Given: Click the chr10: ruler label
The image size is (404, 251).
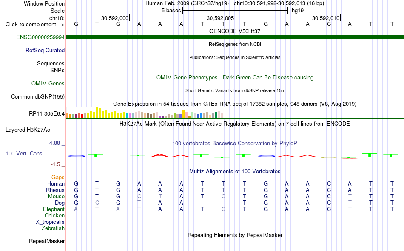Looking at the screenshot, I should [x=57, y=18].
